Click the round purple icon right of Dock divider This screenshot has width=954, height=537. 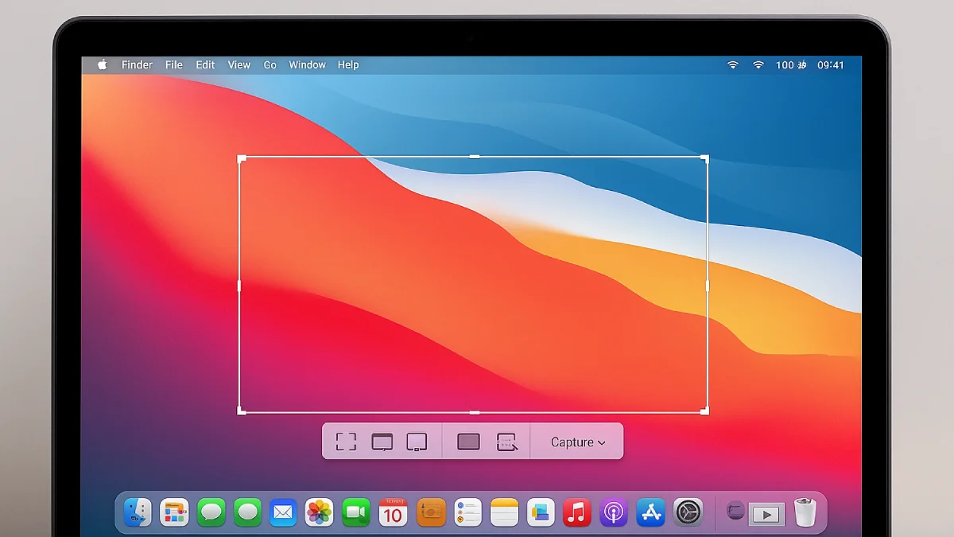pos(736,512)
